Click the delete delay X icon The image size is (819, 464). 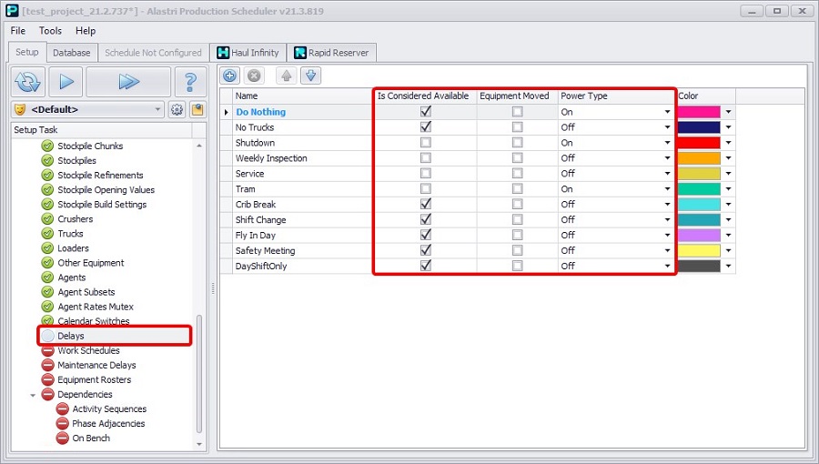coord(254,76)
